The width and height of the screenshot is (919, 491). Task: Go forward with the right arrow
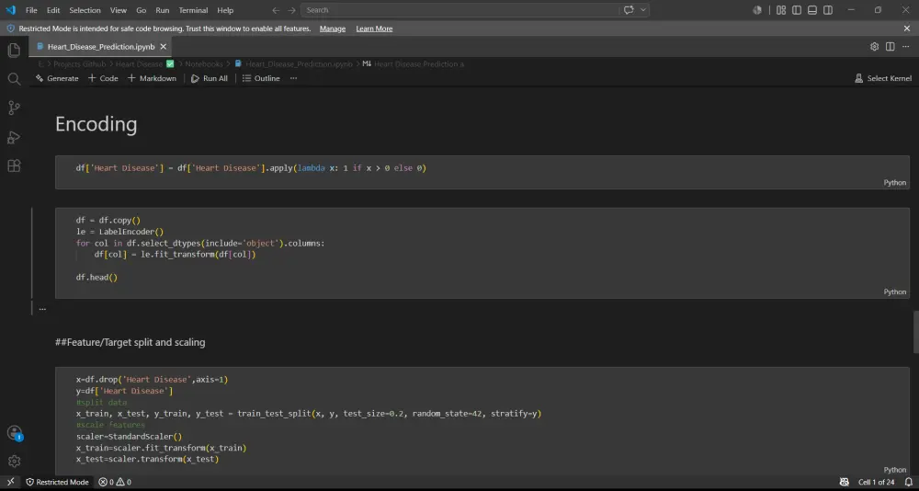point(291,10)
